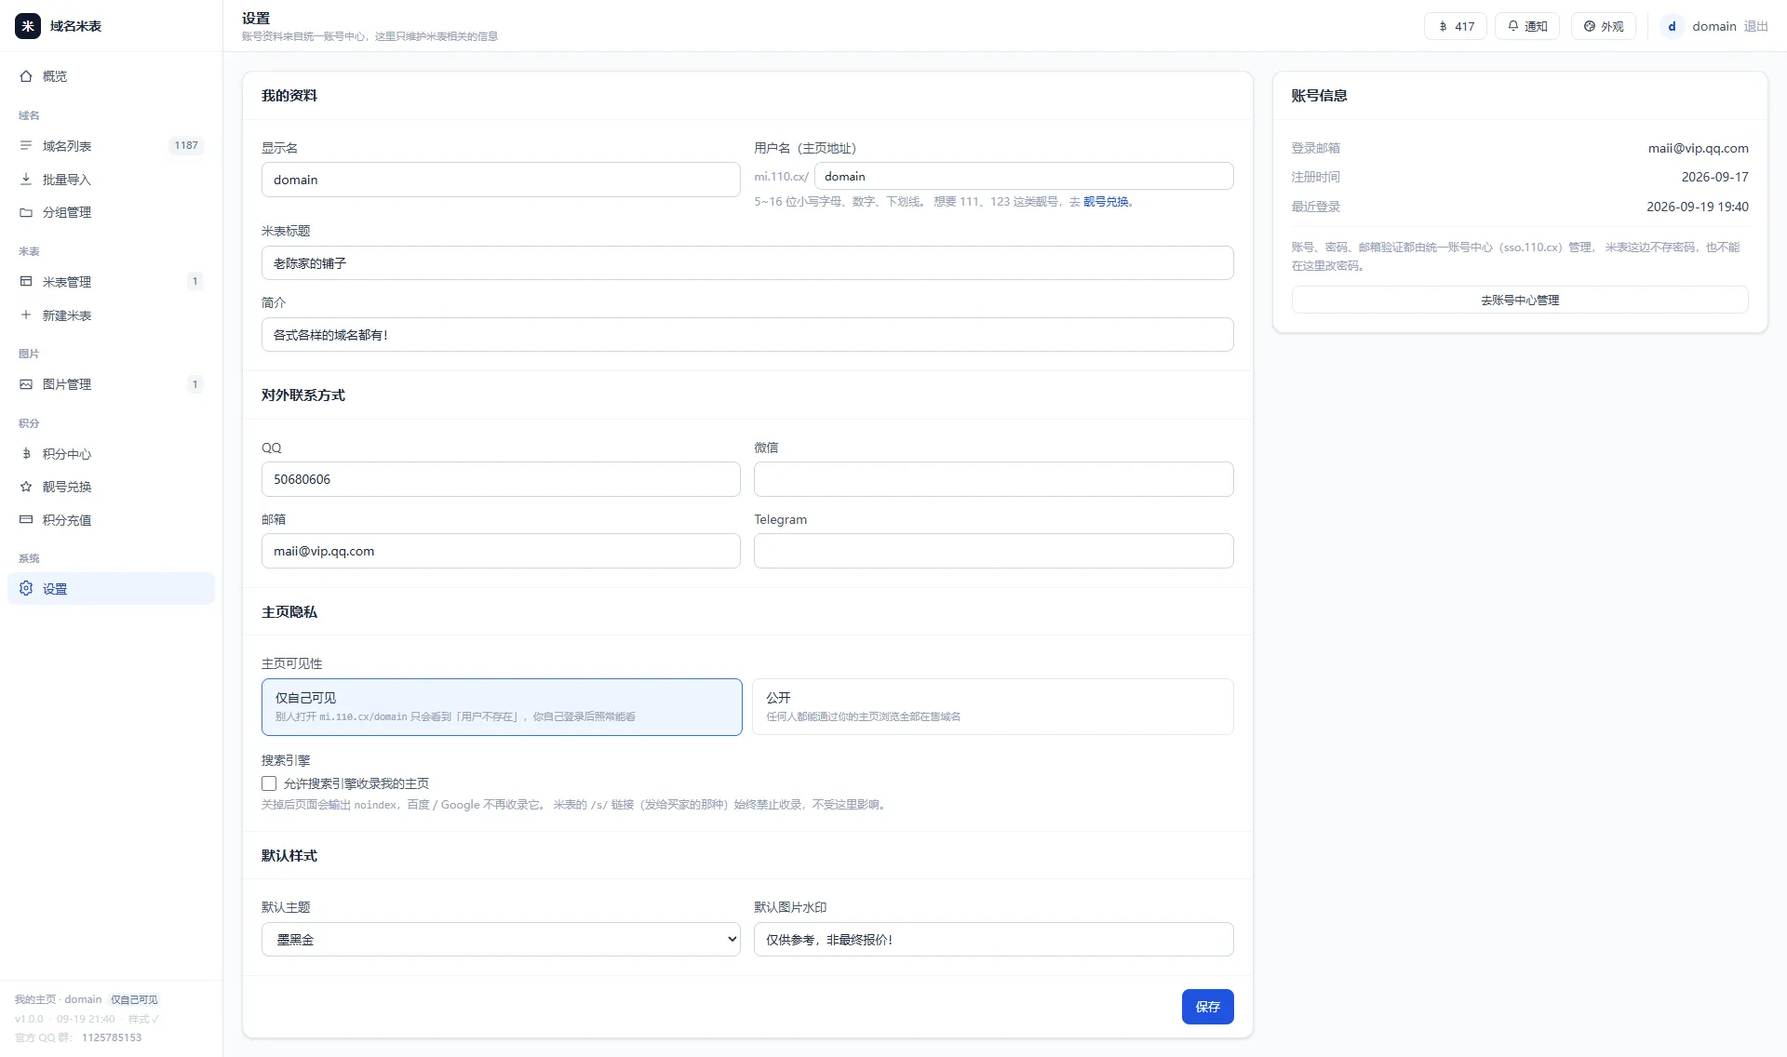Click the 设置 gear icon
Image resolution: width=1787 pixels, height=1057 pixels.
(26, 588)
